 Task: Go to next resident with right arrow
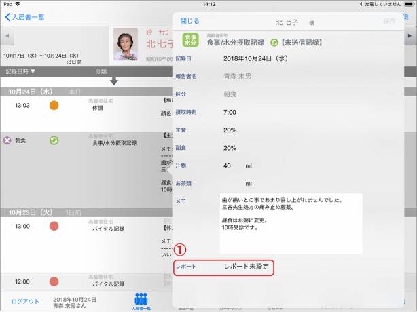click(410, 35)
